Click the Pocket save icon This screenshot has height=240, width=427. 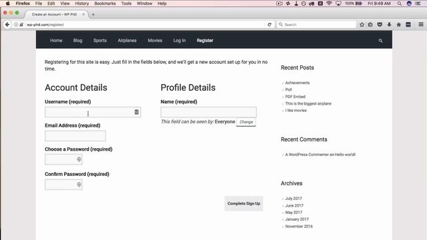tap(380, 25)
